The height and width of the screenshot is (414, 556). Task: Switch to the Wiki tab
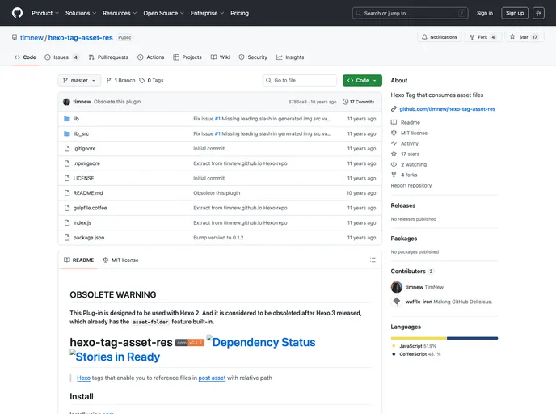[220, 57]
